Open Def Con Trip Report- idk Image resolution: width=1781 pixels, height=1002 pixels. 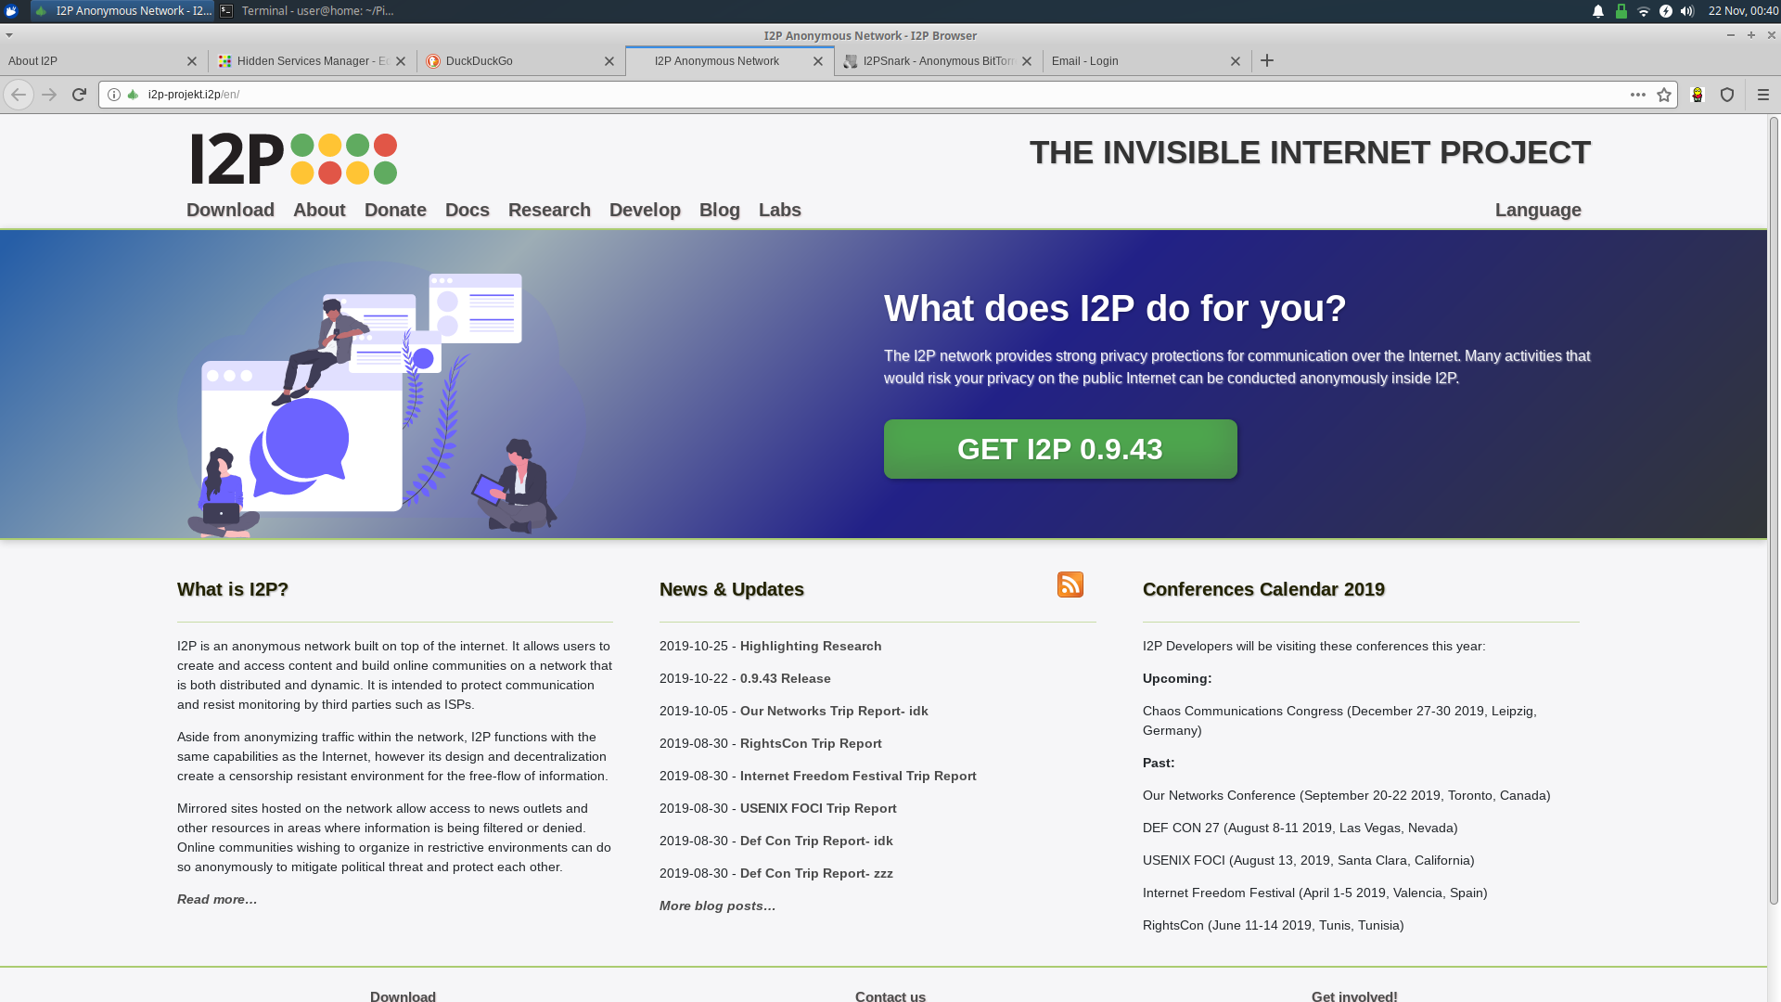pyautogui.click(x=816, y=841)
